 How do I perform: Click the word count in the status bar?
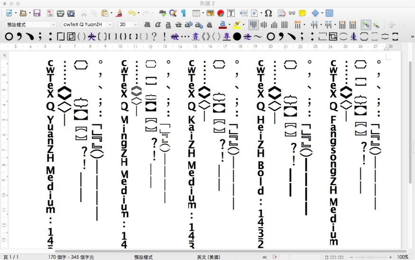pyautogui.click(x=71, y=257)
